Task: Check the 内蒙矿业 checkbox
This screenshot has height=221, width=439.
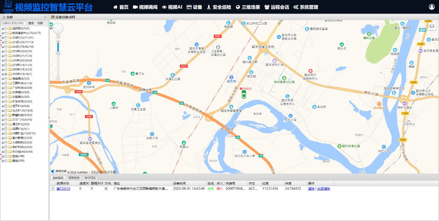Action: 6,133
